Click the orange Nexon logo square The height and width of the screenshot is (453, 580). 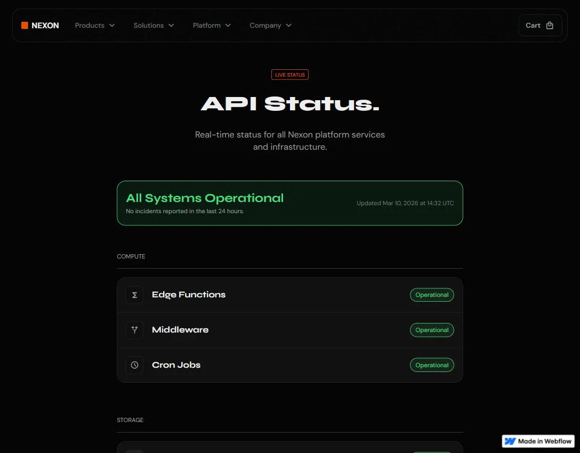point(24,25)
